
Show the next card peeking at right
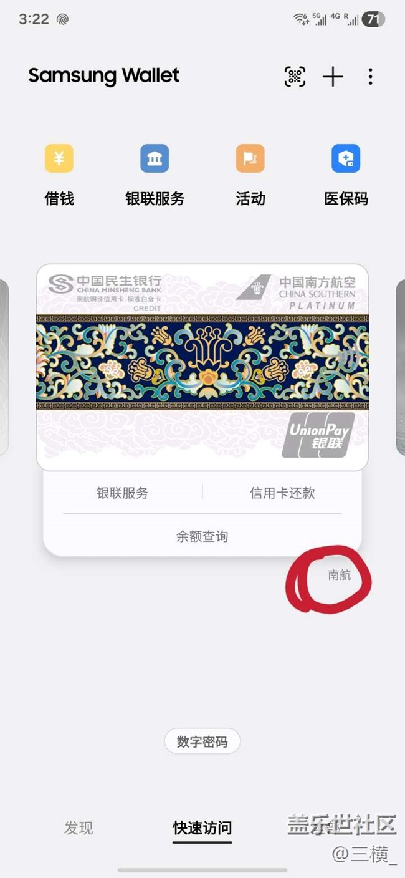tap(401, 367)
